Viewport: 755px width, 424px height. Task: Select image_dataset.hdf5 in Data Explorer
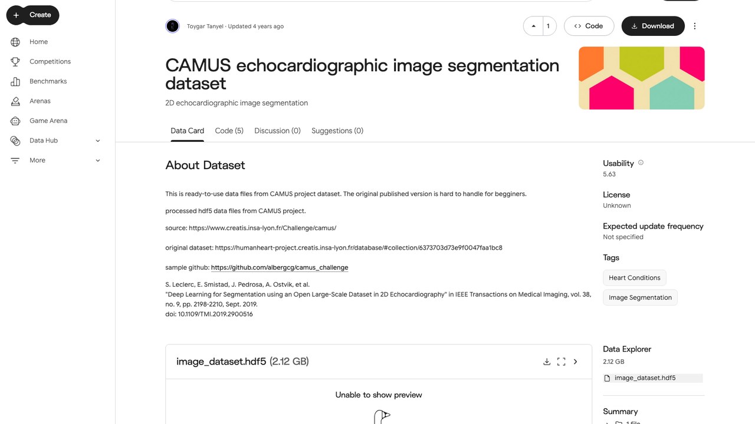(645, 378)
